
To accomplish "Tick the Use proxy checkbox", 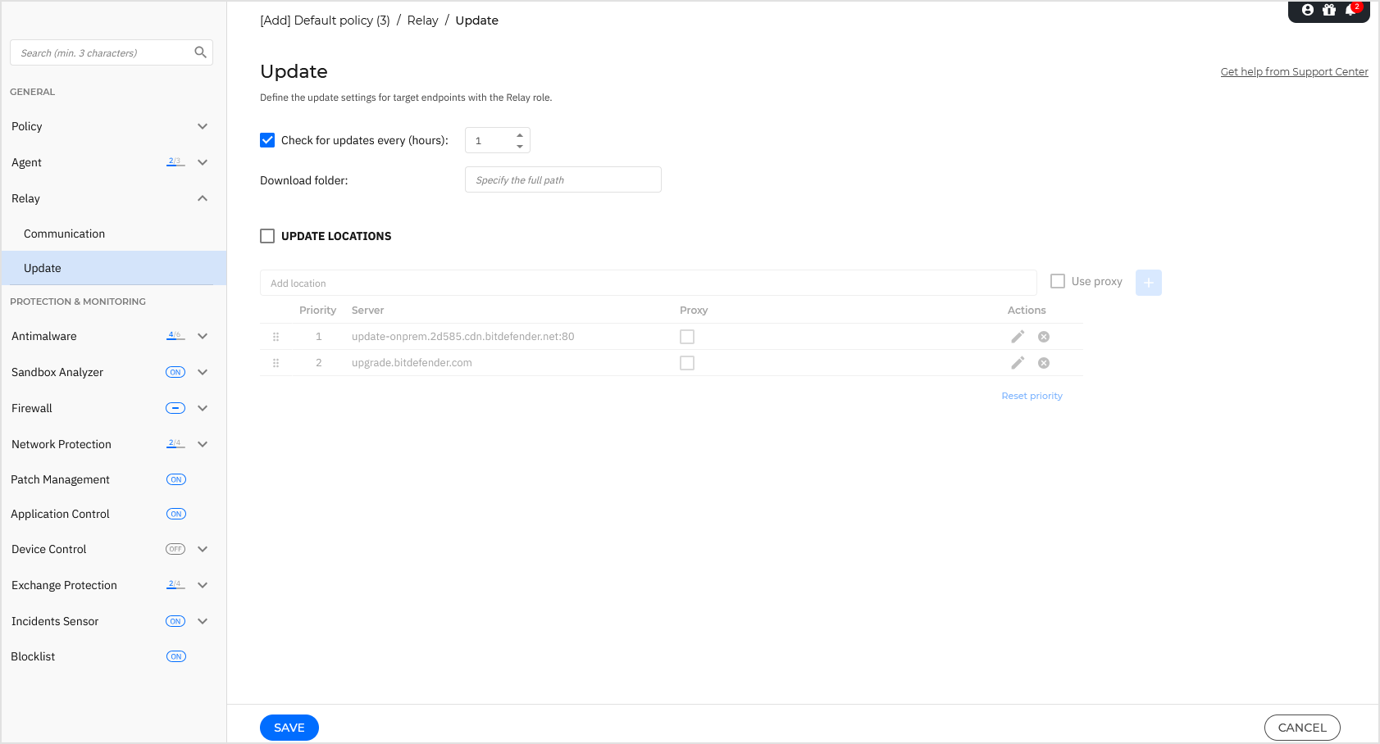I will coord(1058,281).
